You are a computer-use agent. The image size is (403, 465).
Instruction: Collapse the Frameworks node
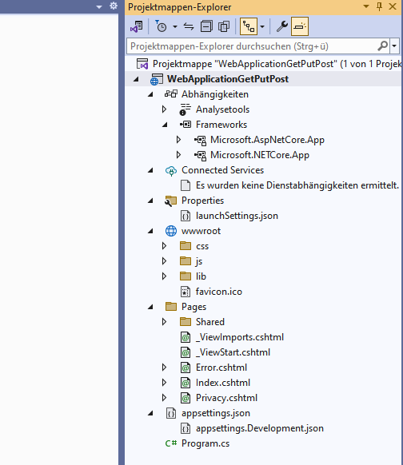pyautogui.click(x=165, y=125)
